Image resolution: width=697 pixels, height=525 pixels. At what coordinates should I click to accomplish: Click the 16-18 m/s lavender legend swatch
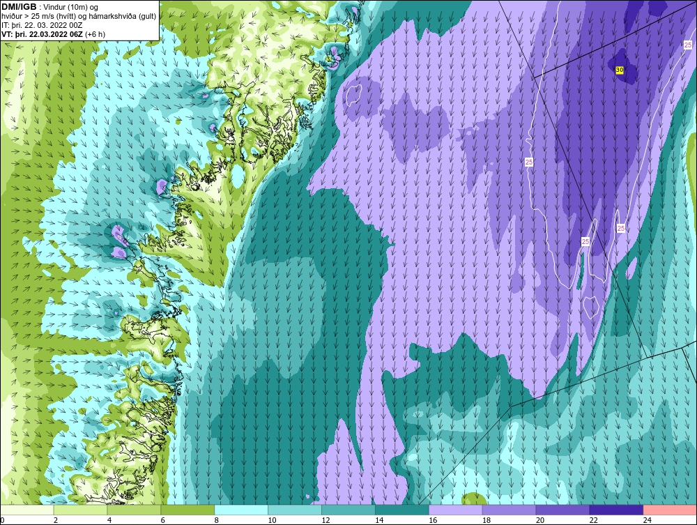coord(455,510)
